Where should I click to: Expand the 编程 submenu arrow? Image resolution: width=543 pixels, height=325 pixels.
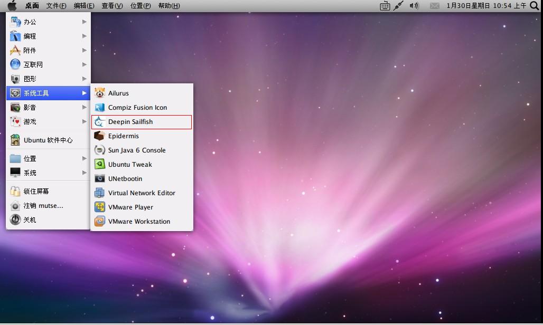click(x=84, y=36)
